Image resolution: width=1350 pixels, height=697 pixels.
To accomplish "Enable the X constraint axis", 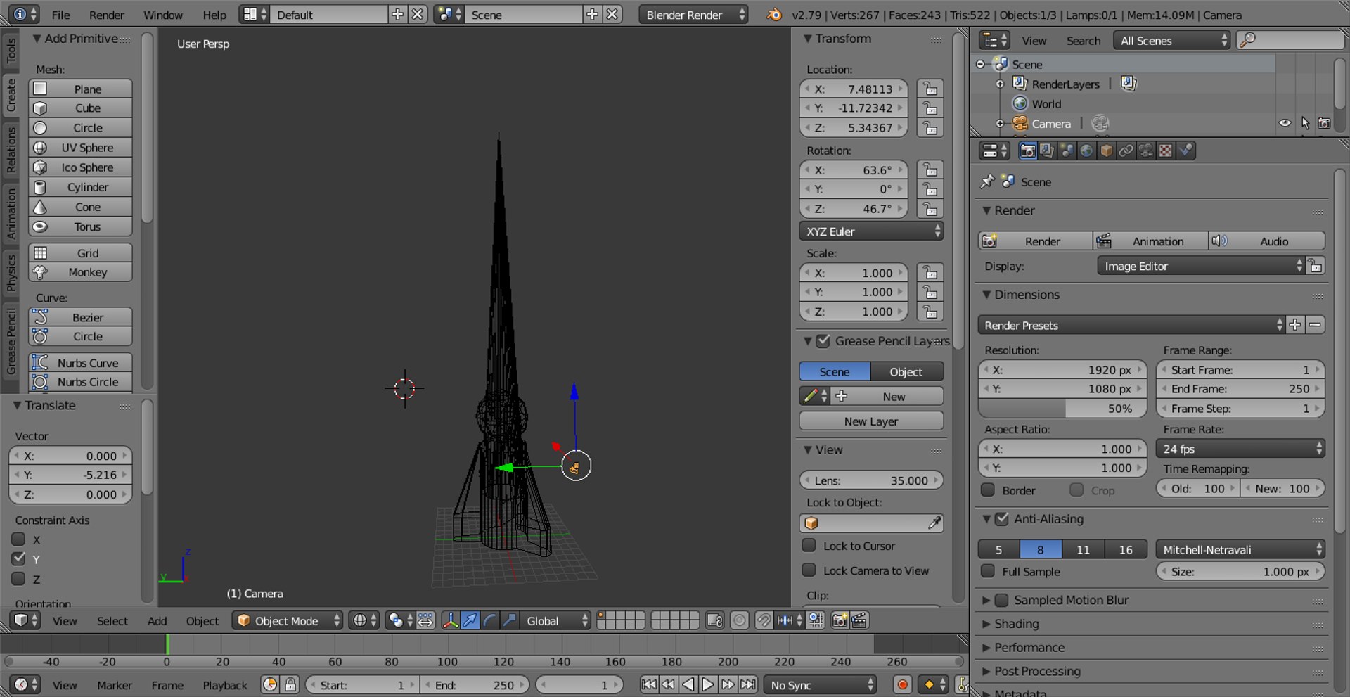I will (x=19, y=539).
